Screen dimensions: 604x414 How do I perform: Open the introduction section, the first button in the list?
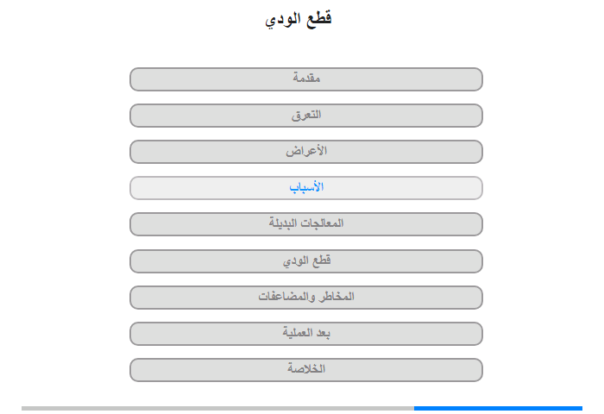point(305,79)
